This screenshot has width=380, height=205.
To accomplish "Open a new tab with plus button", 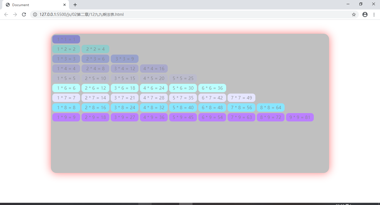I will pyautogui.click(x=75, y=5).
